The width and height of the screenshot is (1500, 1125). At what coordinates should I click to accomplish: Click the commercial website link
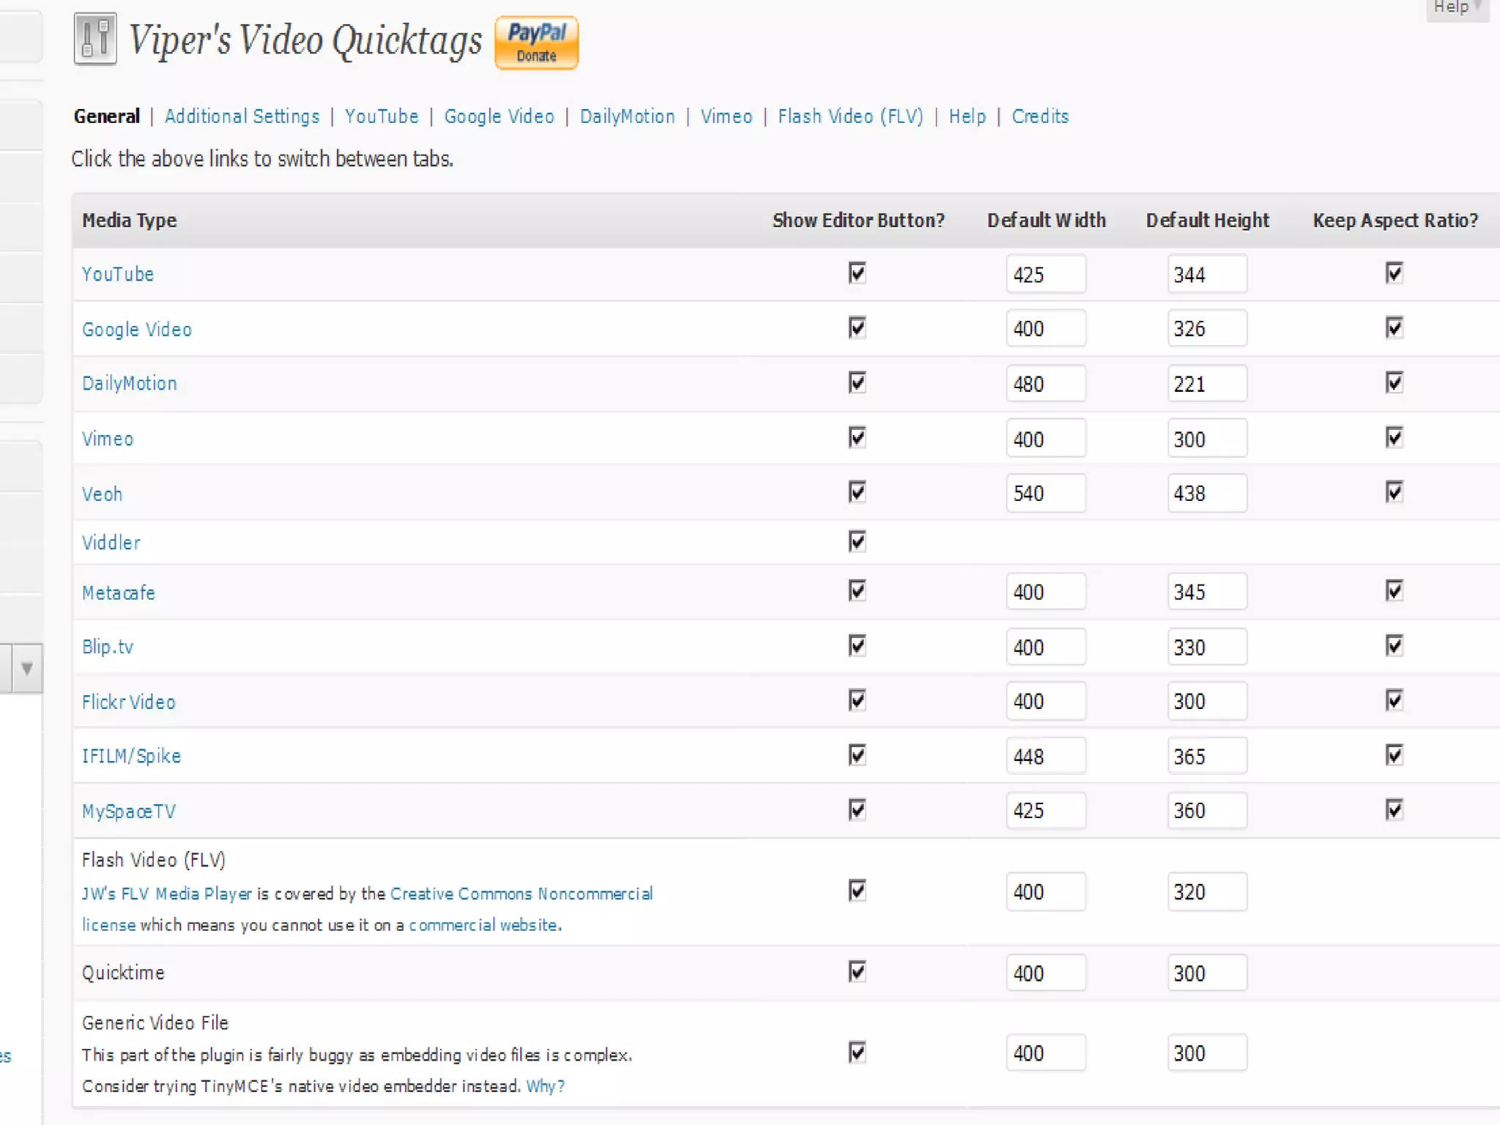[x=483, y=925]
